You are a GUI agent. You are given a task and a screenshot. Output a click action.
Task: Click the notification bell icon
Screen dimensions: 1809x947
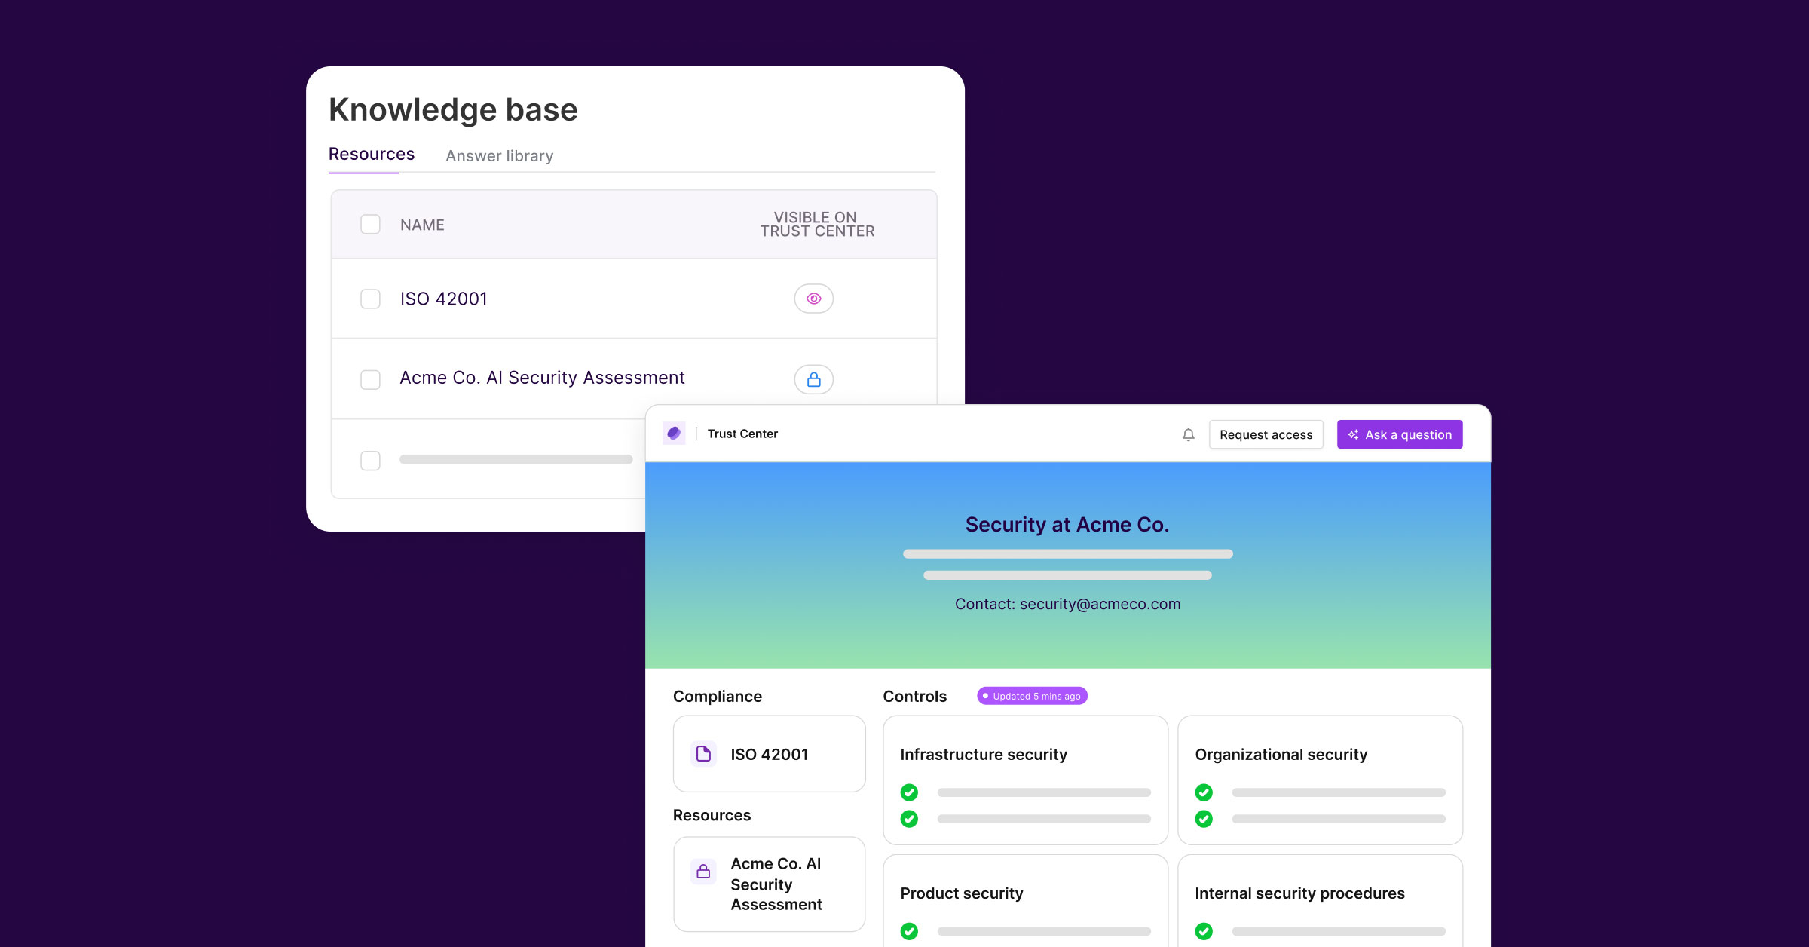[1188, 434]
